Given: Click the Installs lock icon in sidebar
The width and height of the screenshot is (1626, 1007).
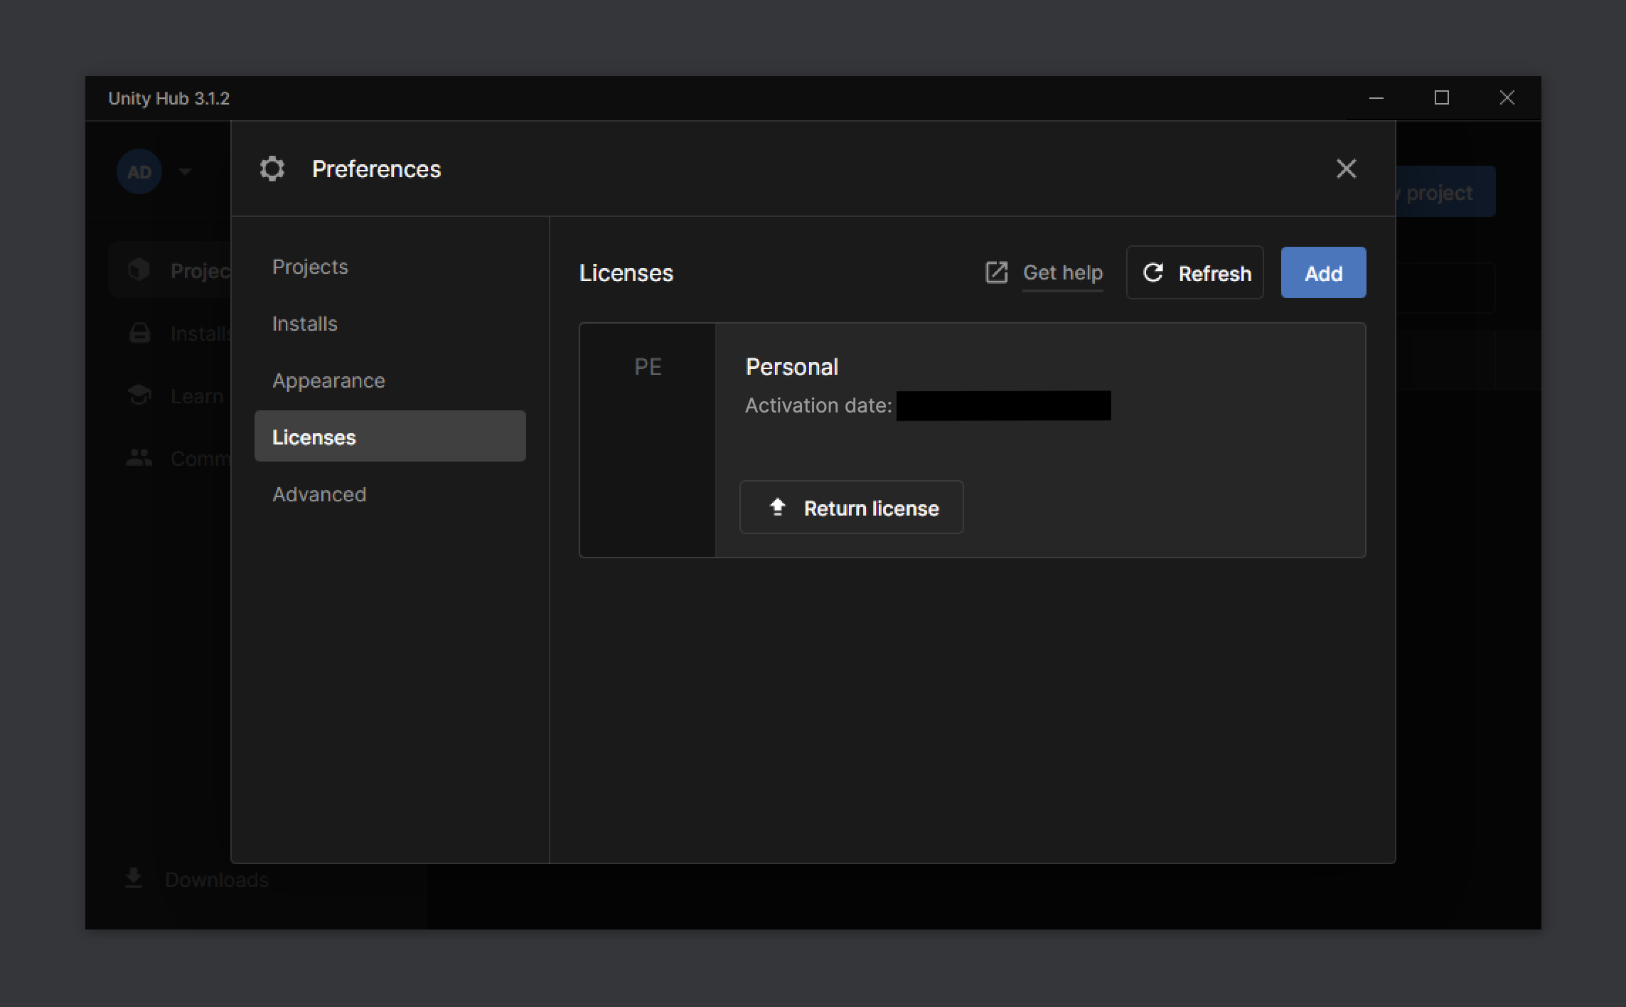Looking at the screenshot, I should coord(139,333).
